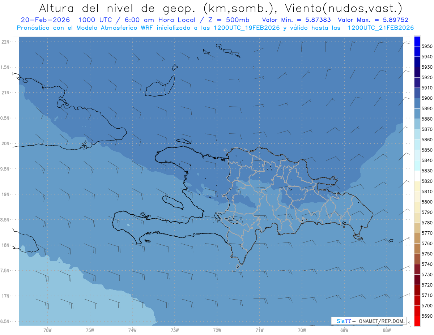434x335 pixels.
Task: Click the '19N' latitude label
Action: pyautogui.click(x=6, y=194)
